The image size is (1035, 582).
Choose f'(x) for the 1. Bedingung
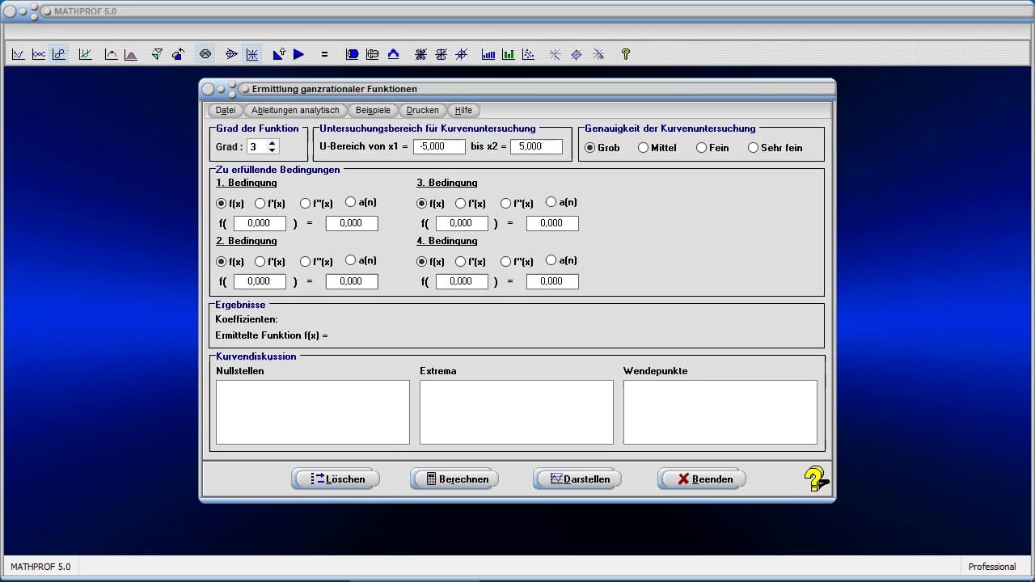[x=260, y=204]
